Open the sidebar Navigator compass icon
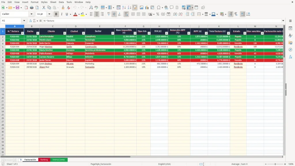This screenshot has height=166, width=295. (x=290, y=50)
